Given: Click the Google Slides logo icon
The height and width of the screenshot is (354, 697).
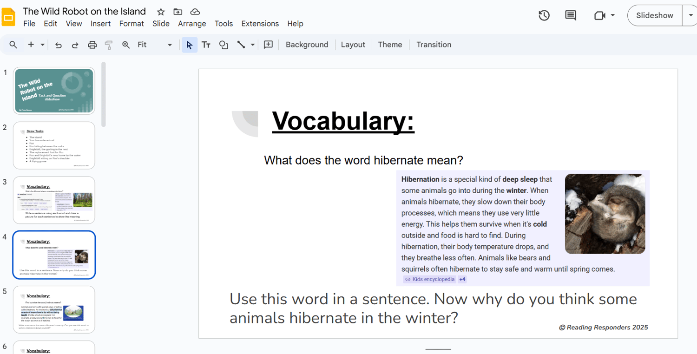Looking at the screenshot, I should [x=9, y=17].
